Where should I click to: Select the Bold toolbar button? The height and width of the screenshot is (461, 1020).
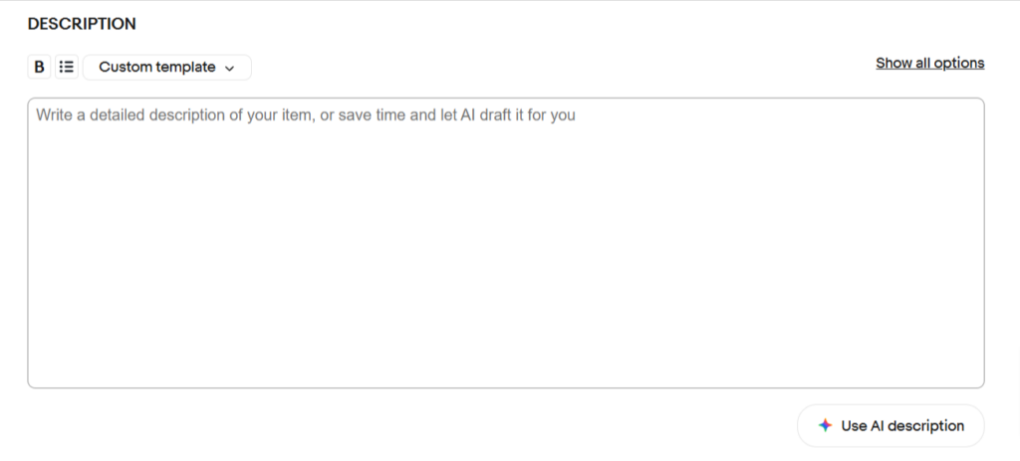click(39, 67)
